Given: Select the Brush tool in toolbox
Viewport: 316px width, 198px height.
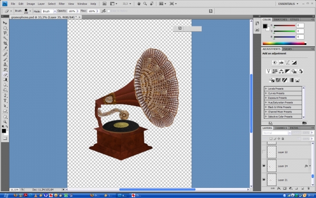Looking at the screenshot, I should [x=5, y=59].
